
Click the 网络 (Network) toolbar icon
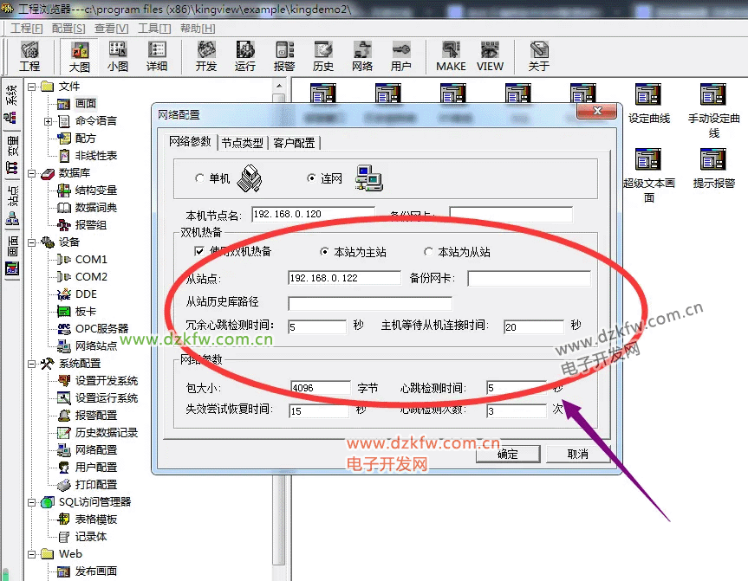coord(362,56)
